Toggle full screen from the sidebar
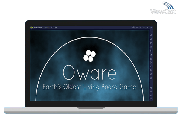Screen dimensions: 180x124 point(151,31)
